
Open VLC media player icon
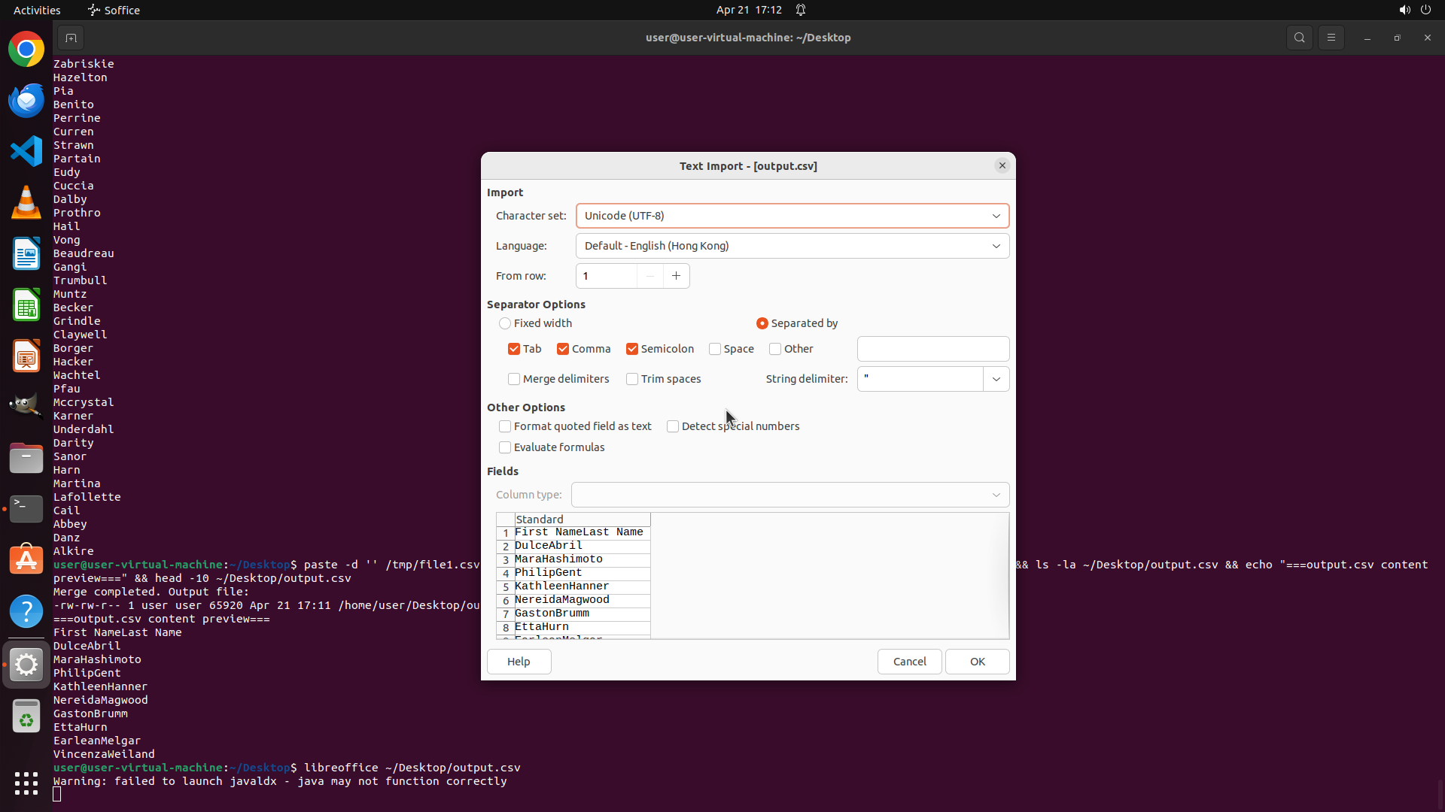tap(26, 203)
